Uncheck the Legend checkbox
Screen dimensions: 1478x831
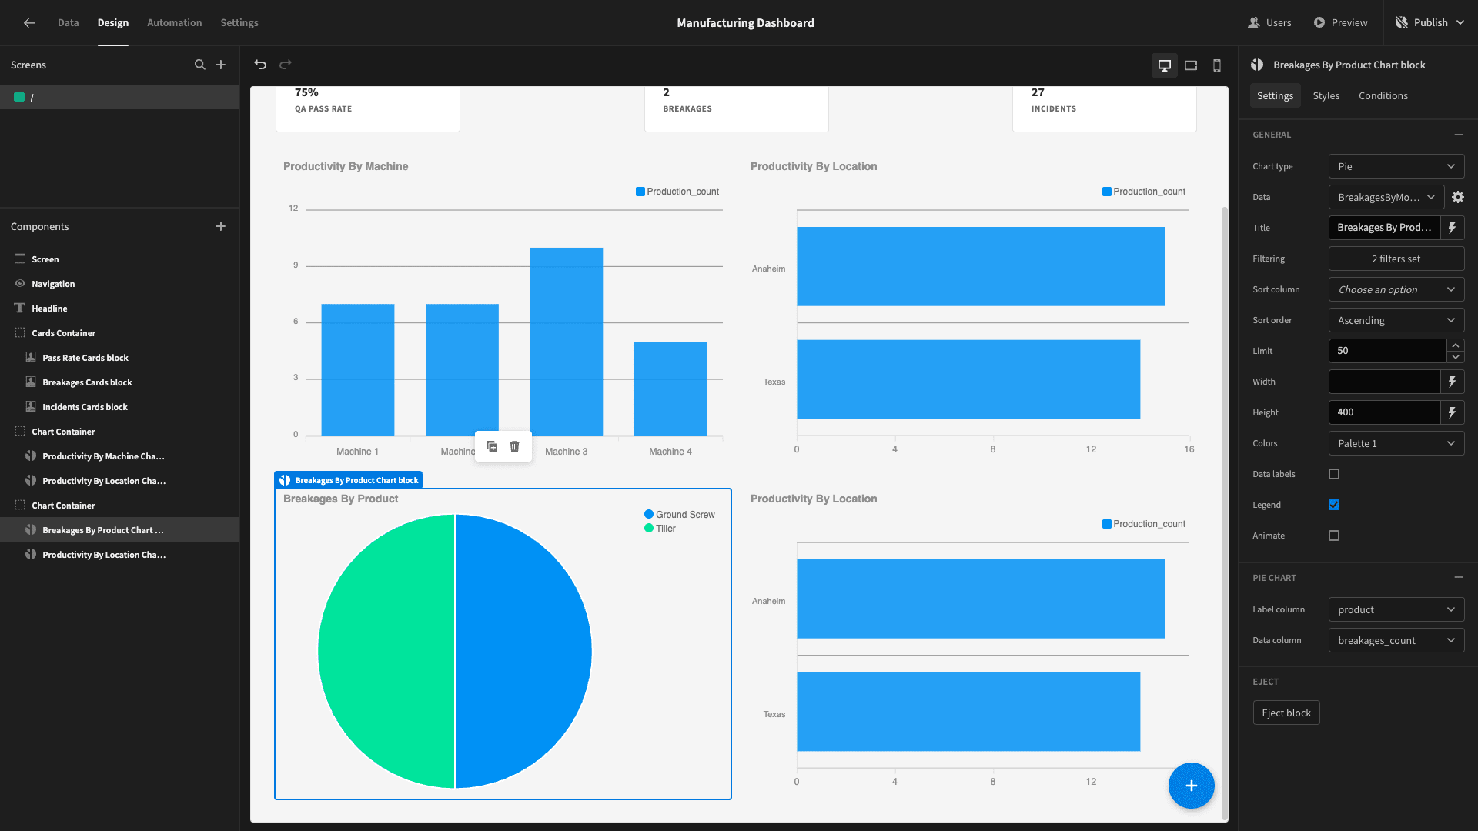pyautogui.click(x=1334, y=505)
